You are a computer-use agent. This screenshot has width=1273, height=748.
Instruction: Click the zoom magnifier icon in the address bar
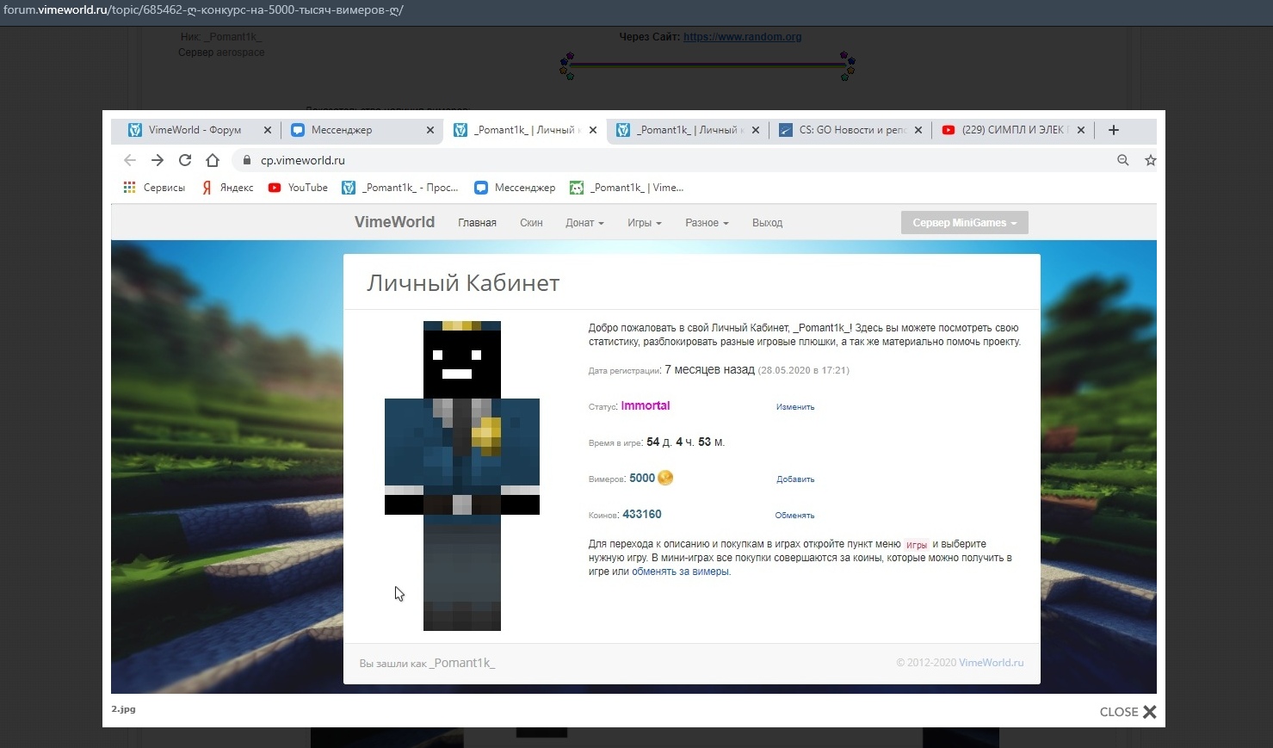pyautogui.click(x=1123, y=160)
